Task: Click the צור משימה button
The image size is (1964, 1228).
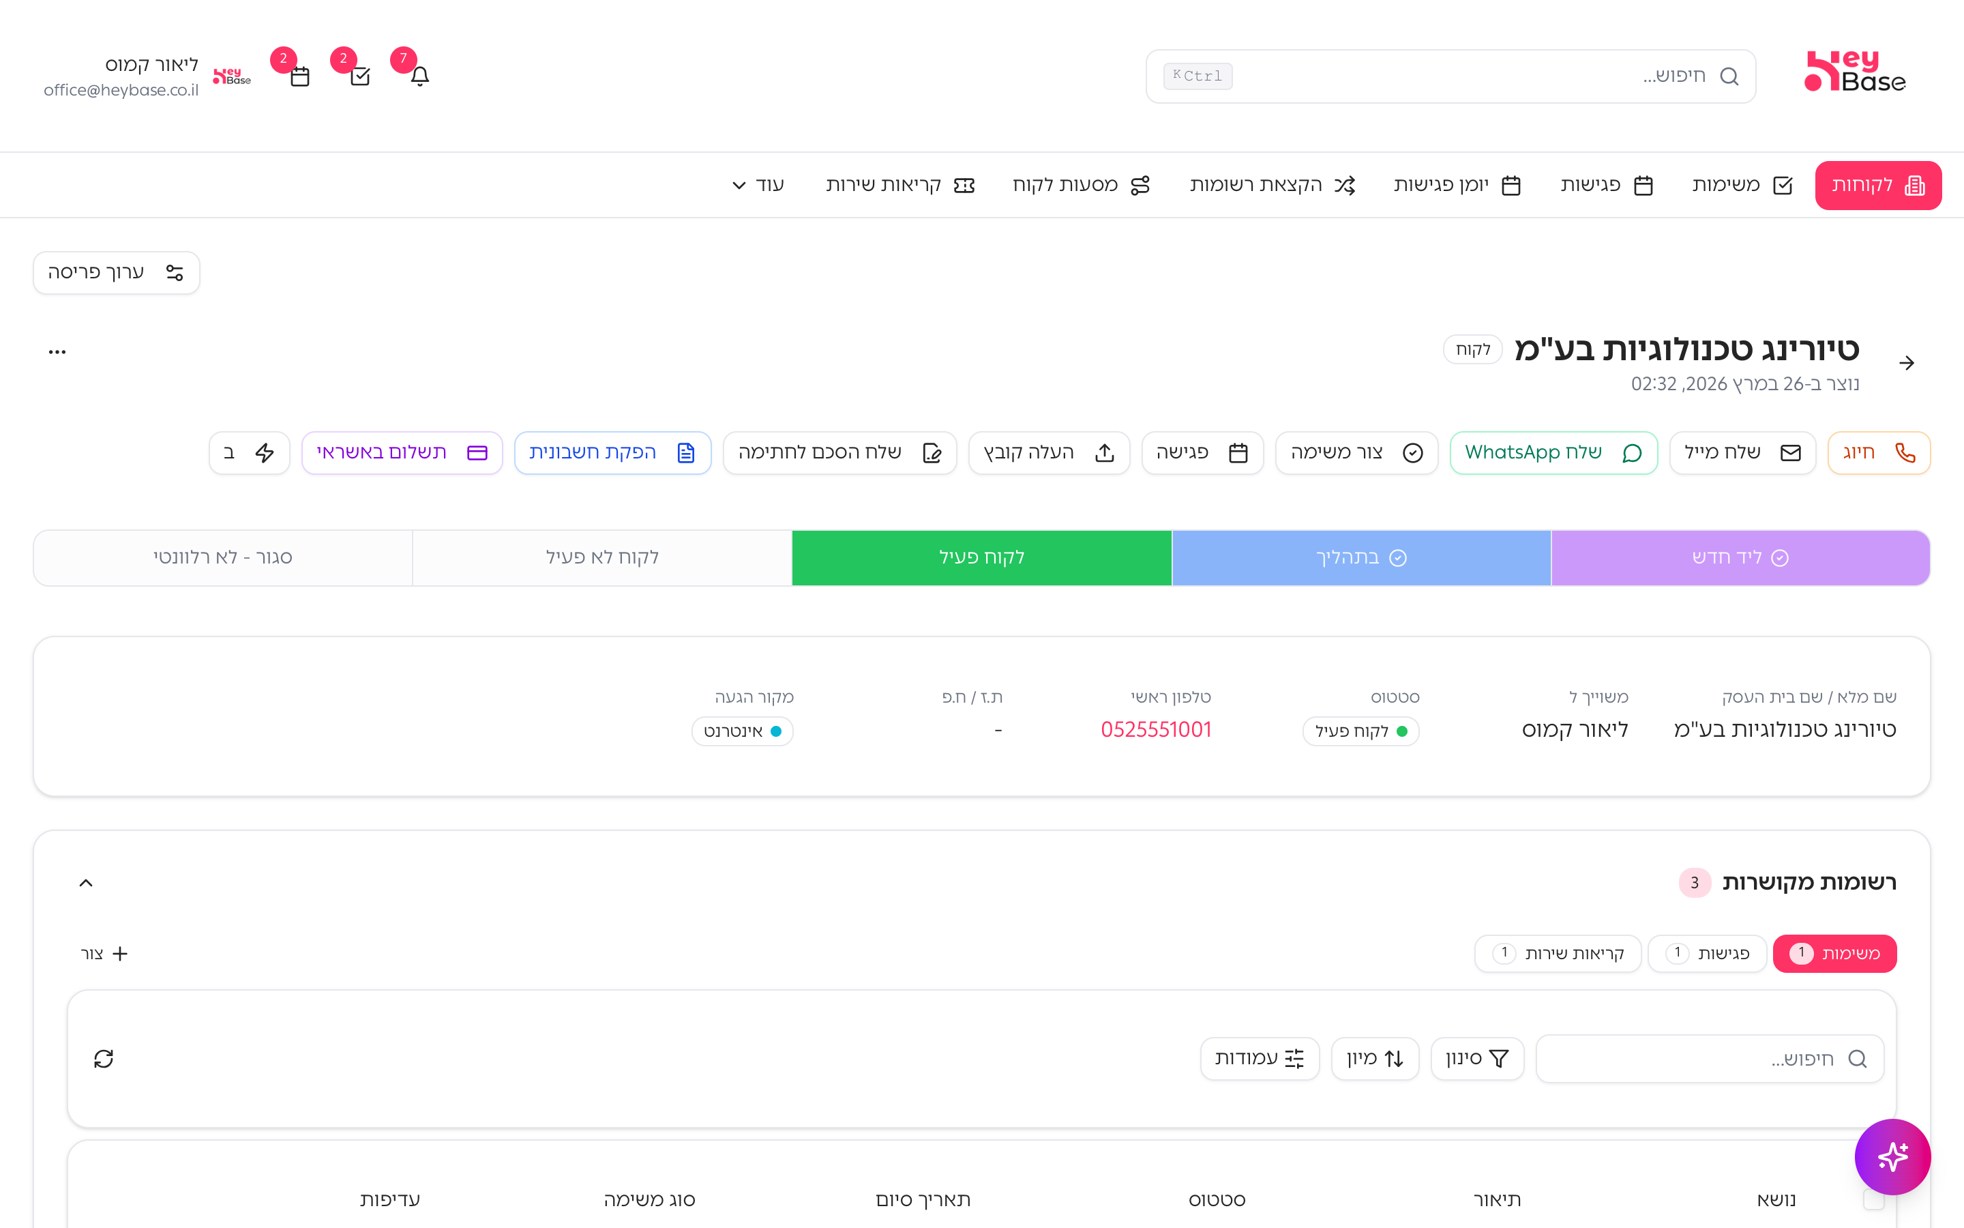Action: pos(1356,453)
